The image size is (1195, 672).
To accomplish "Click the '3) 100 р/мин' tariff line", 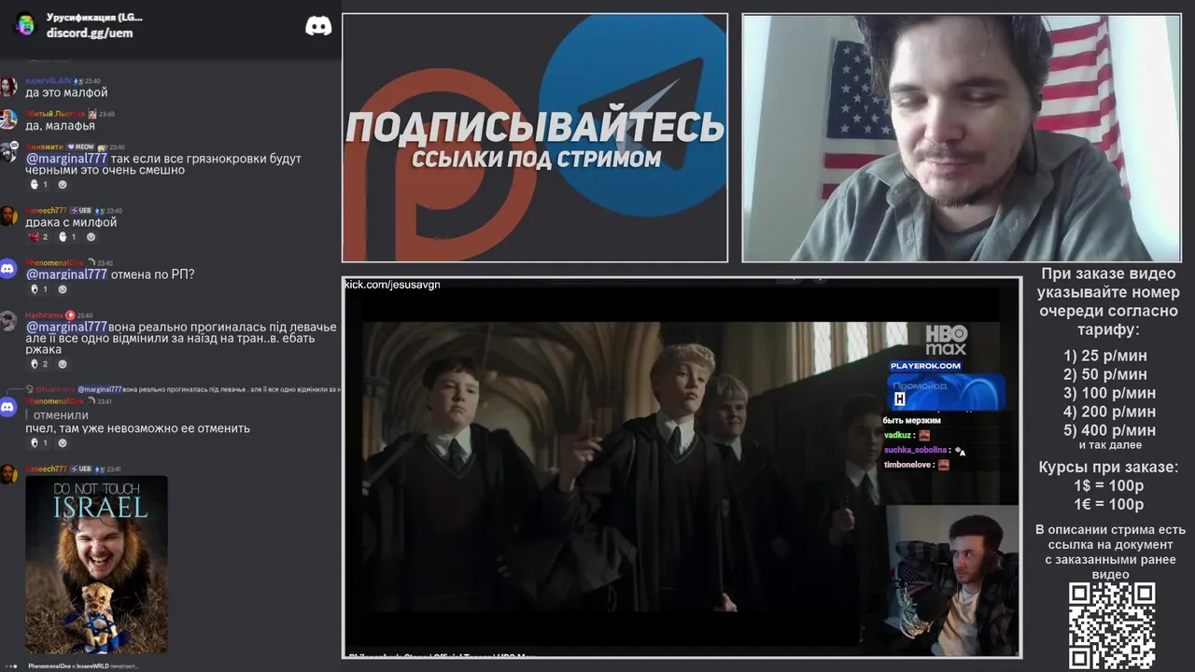I will [1109, 393].
